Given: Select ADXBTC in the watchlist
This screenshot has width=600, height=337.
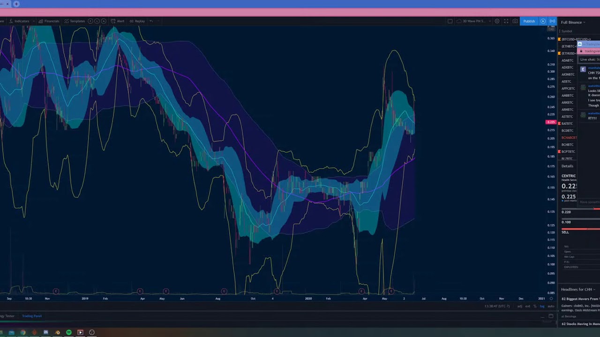Looking at the screenshot, I should 568,67.
